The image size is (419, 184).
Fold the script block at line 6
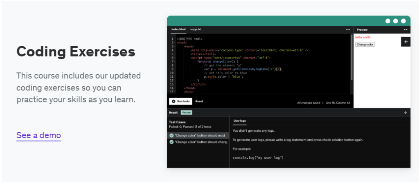point(175,57)
